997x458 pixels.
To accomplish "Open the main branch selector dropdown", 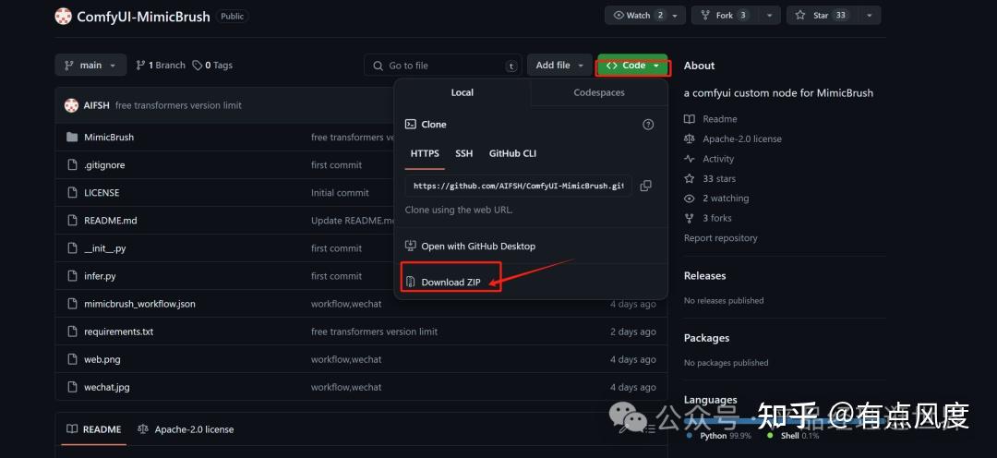I will pos(90,66).
